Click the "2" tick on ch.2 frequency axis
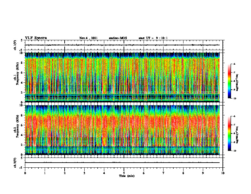251x194 pixels. (22, 145)
